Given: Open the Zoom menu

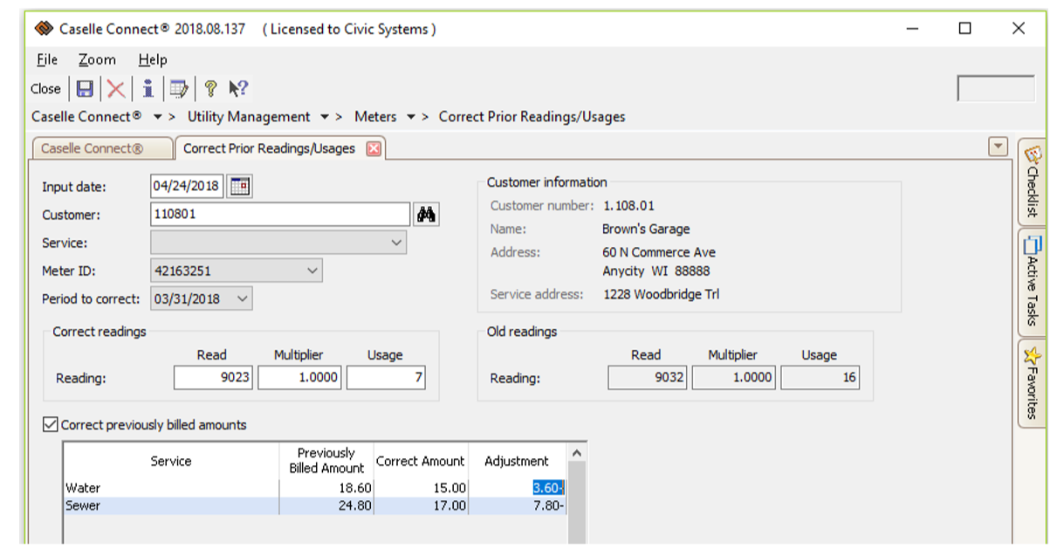Looking at the screenshot, I should click(97, 59).
